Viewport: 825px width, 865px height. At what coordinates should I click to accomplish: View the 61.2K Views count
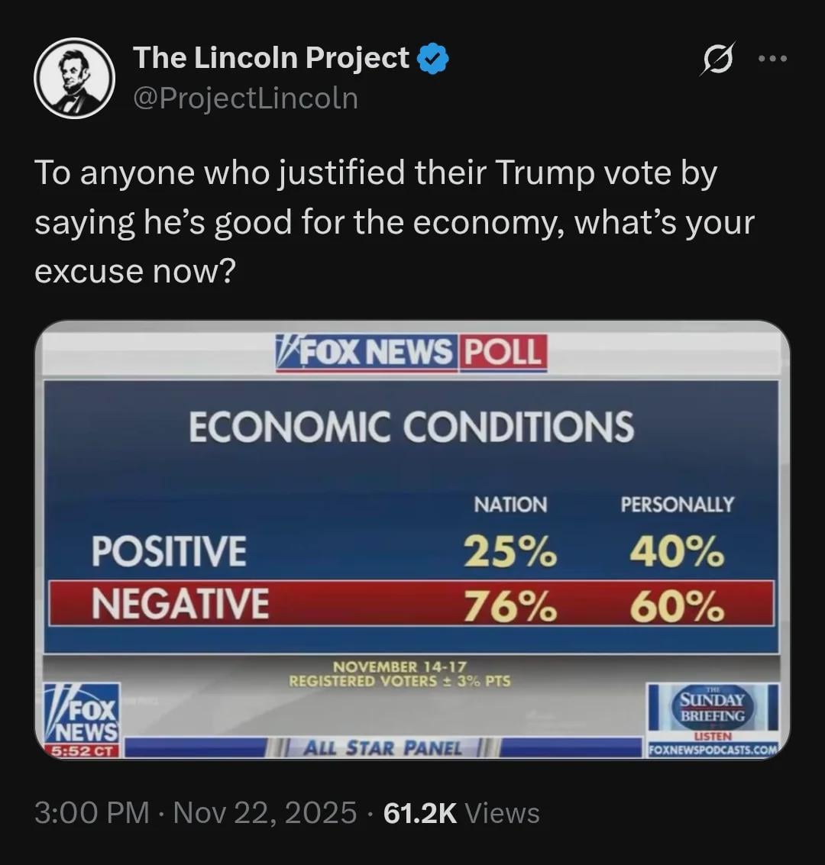461,813
